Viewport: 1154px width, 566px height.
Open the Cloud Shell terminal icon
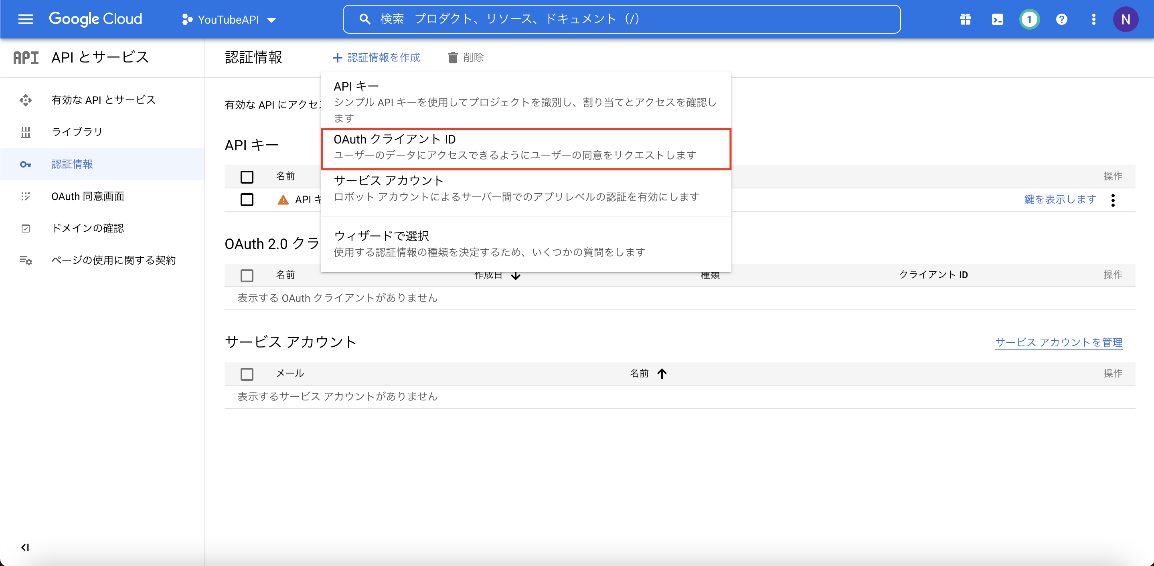tap(997, 19)
